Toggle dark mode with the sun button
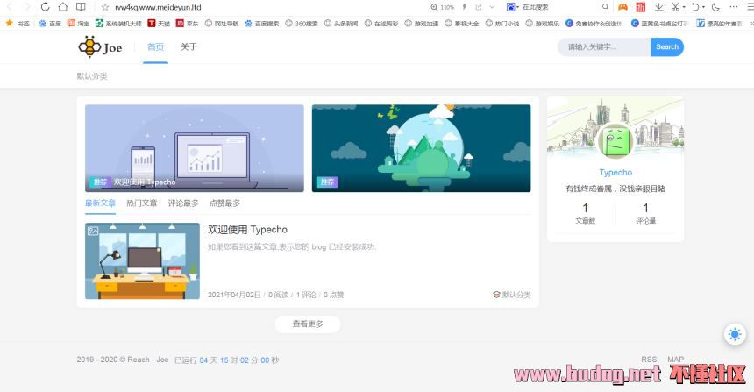This screenshot has height=392, width=754. tap(734, 334)
